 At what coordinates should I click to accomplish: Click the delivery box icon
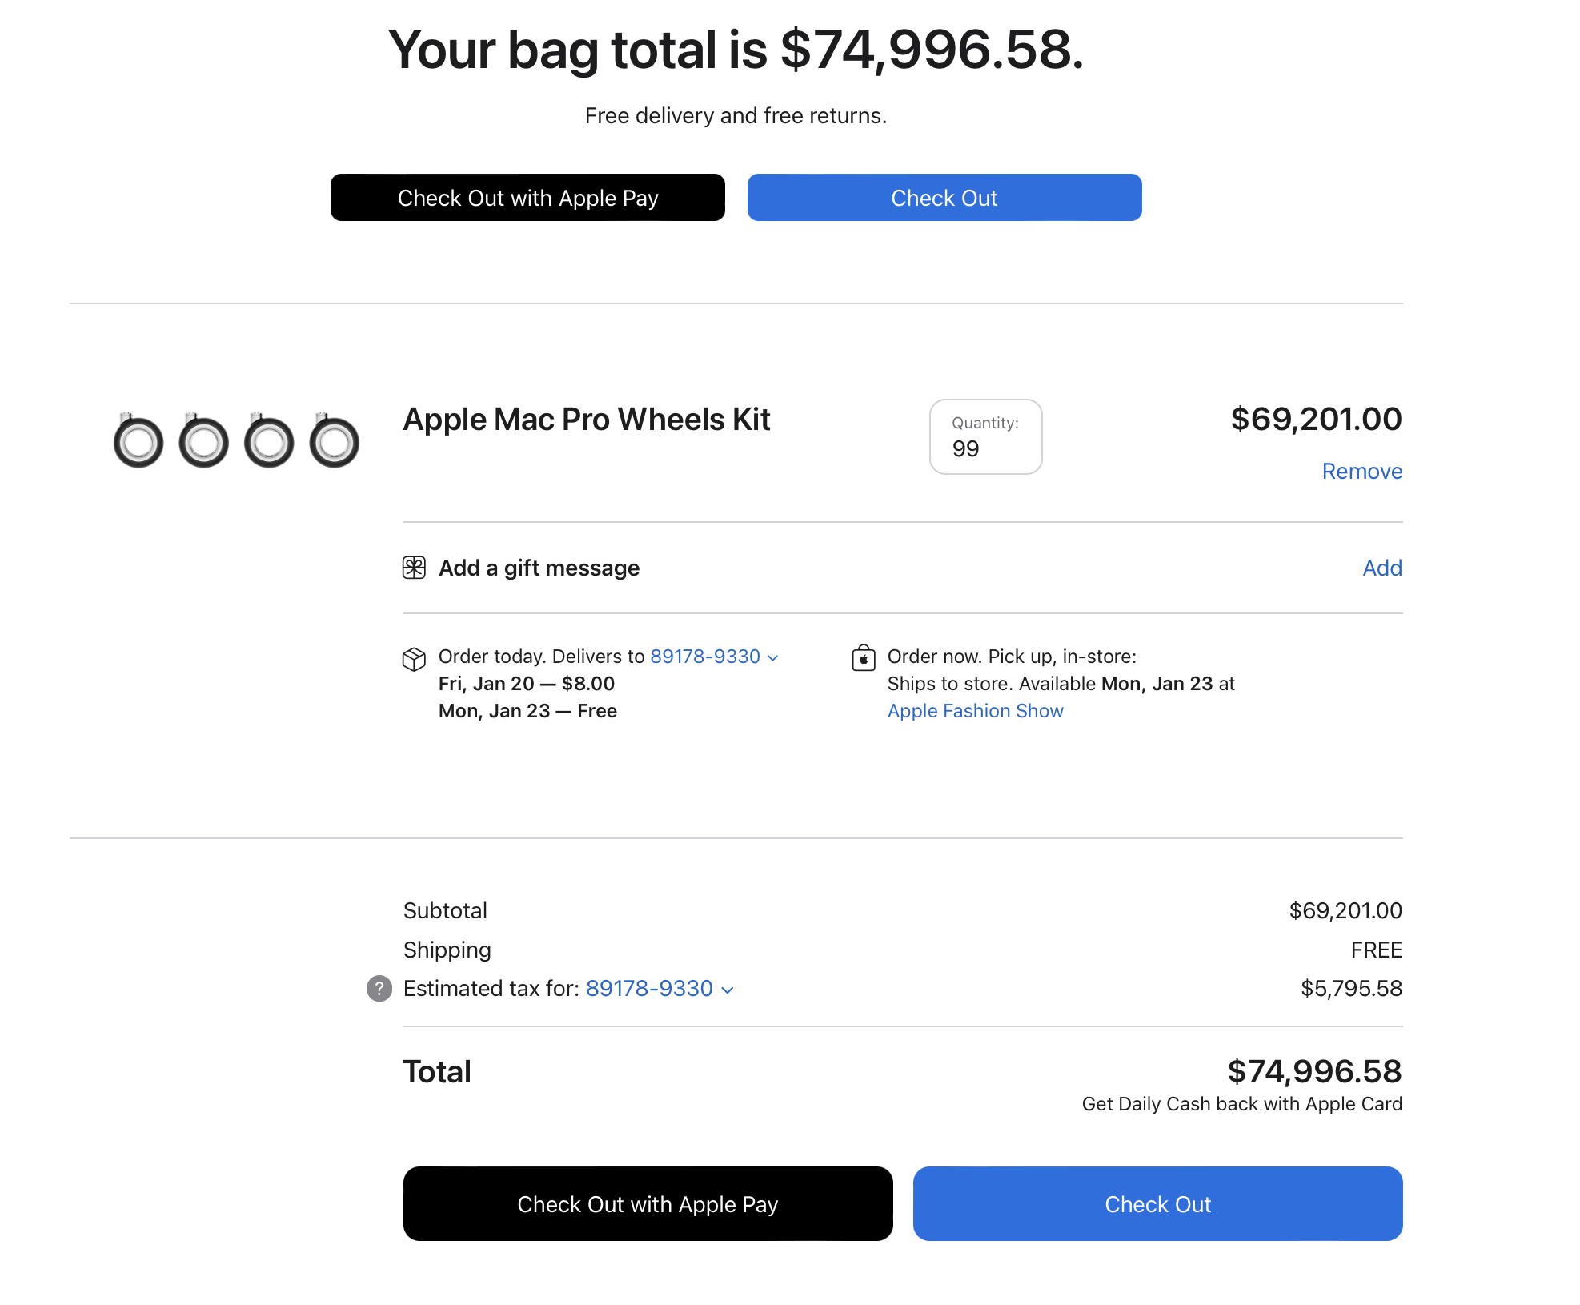point(414,659)
